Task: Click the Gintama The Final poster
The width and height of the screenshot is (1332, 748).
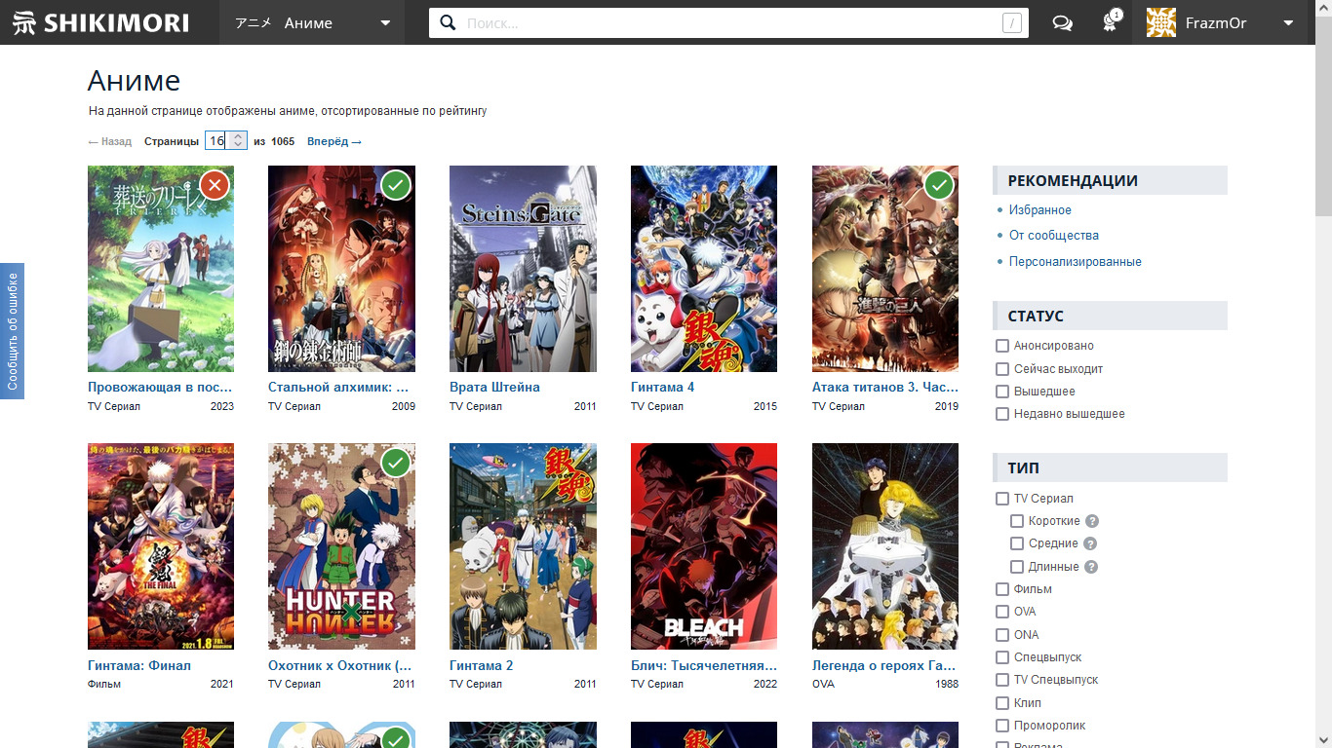Action: click(161, 546)
